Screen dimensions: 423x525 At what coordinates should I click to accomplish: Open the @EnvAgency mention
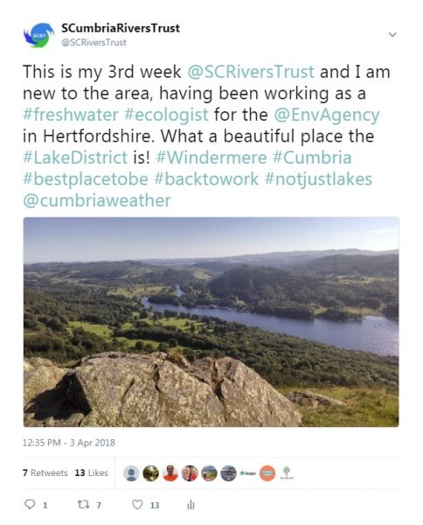(x=327, y=115)
